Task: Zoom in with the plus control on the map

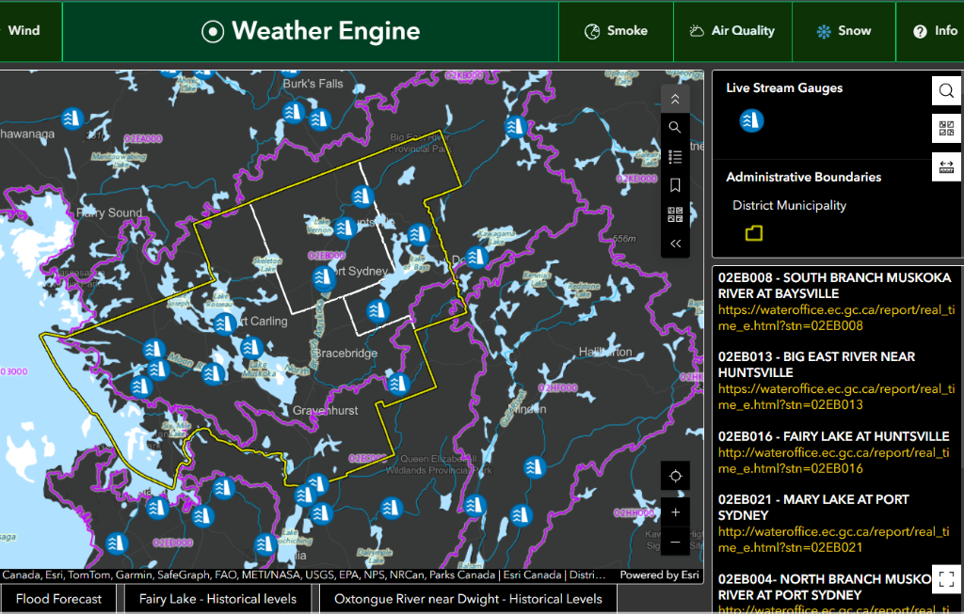Action: [x=675, y=512]
